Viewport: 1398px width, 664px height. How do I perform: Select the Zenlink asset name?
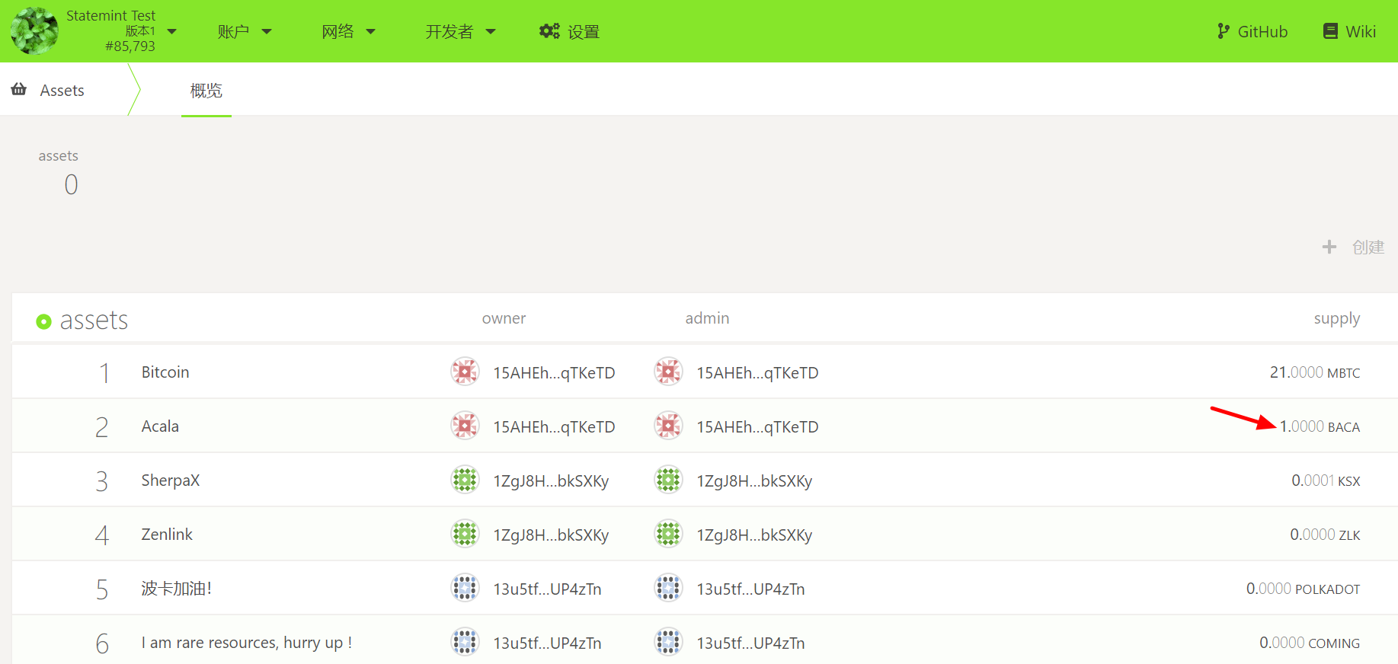pos(167,535)
